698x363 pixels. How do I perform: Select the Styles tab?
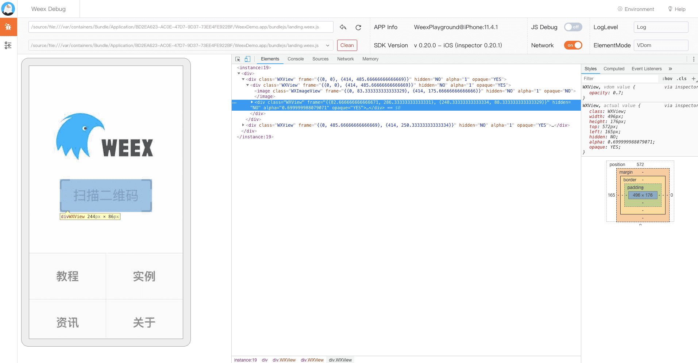coord(590,69)
